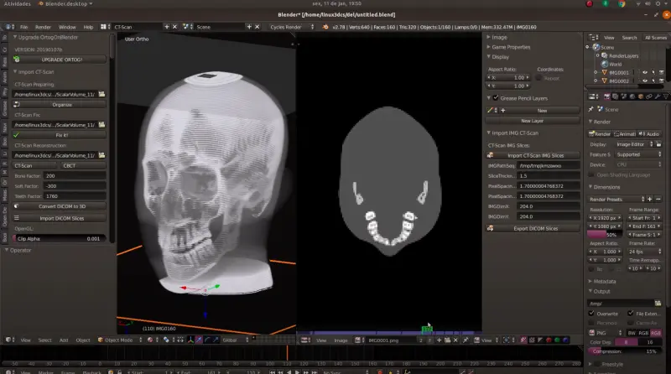The image size is (671, 374).
Task: Open the Feature Set Supported dropdown
Action: click(638, 154)
